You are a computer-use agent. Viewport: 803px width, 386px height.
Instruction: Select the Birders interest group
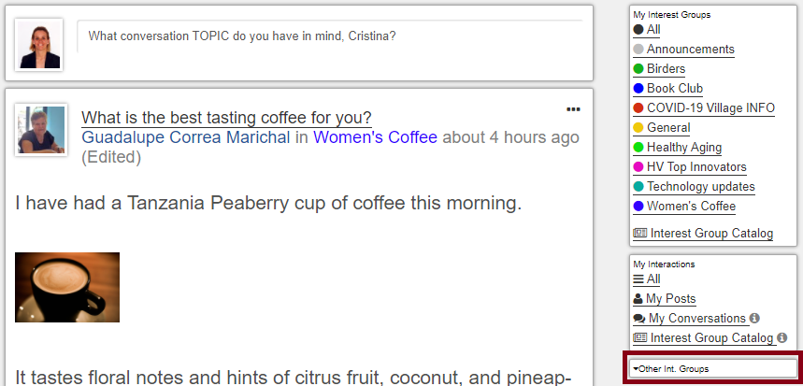(666, 68)
